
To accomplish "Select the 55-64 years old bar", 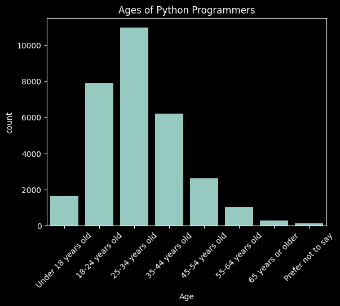I will (x=239, y=217).
